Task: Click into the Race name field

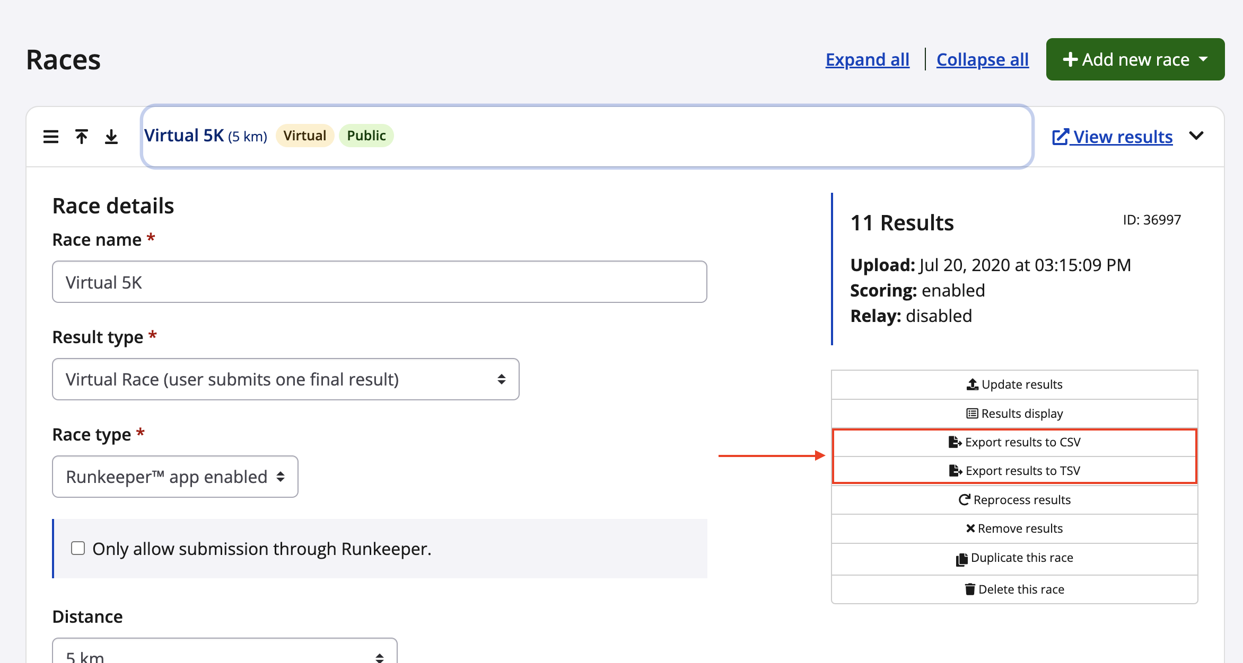Action: point(379,282)
